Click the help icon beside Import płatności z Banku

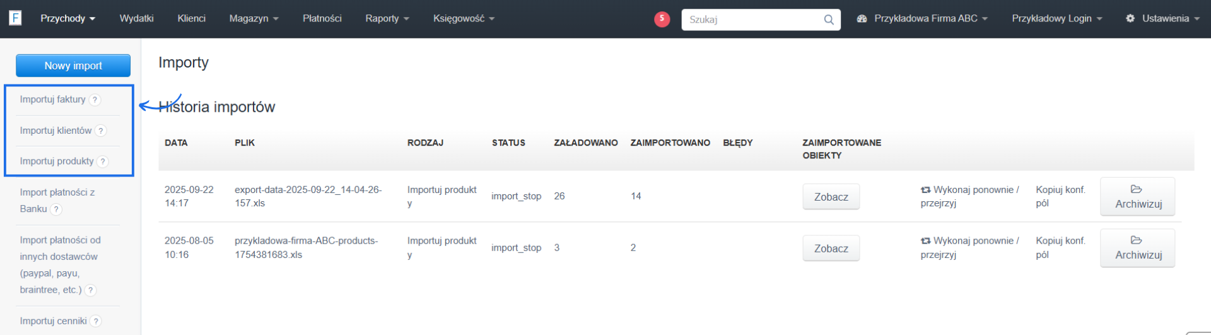tap(56, 209)
